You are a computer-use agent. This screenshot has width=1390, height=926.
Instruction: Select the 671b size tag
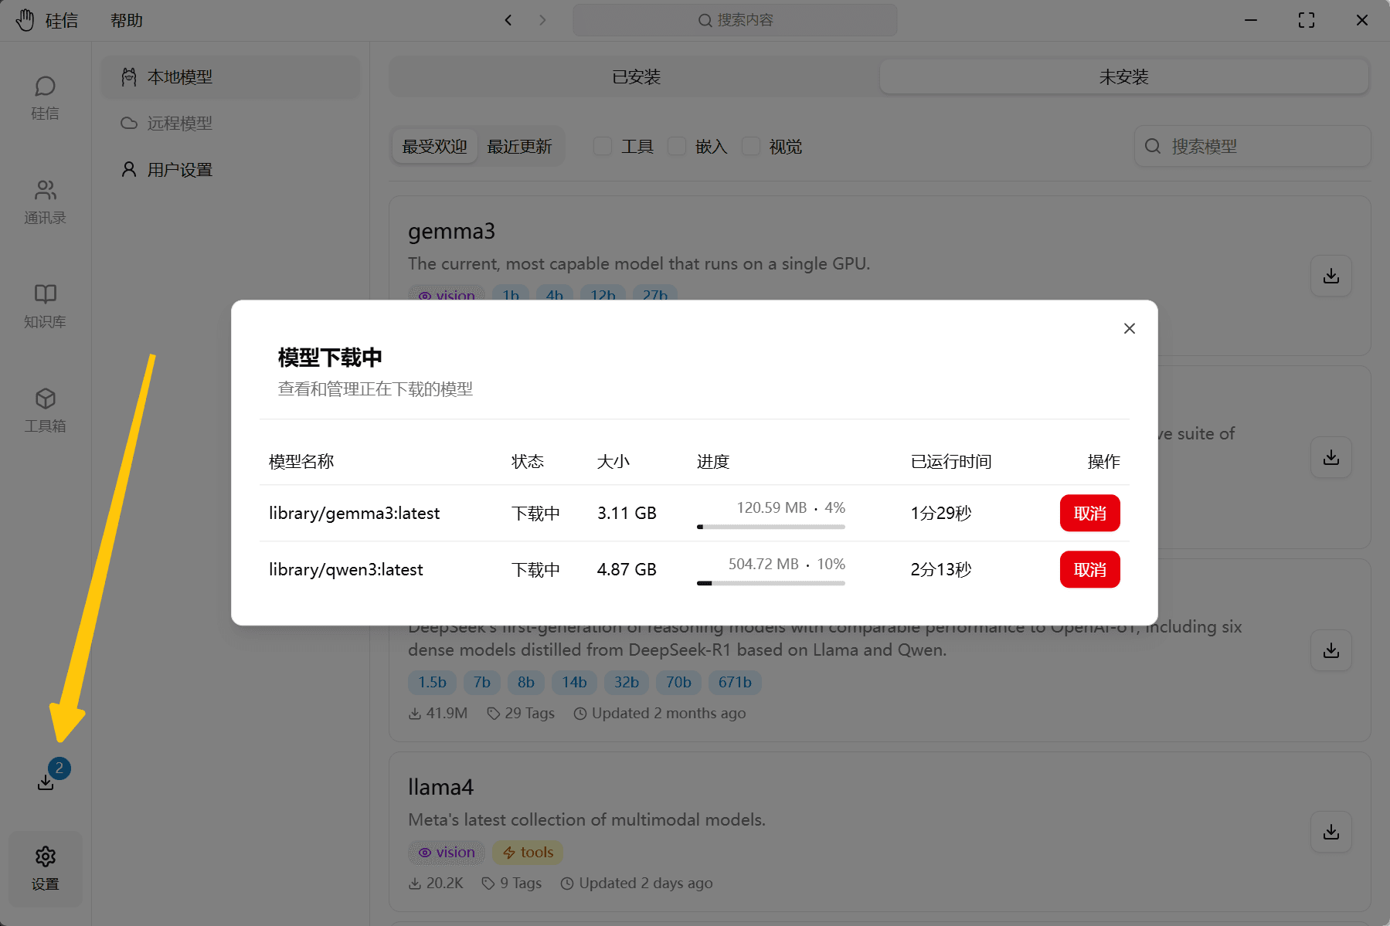pyautogui.click(x=735, y=682)
